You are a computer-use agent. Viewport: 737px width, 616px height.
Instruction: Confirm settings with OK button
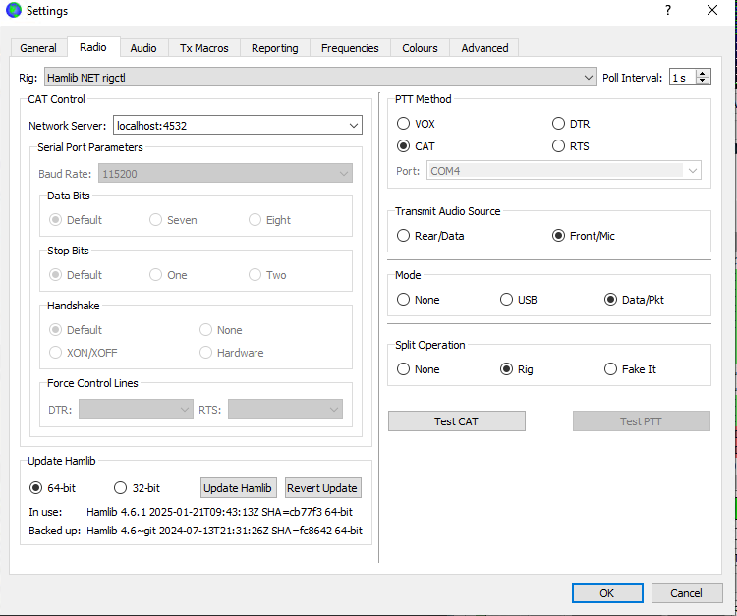point(606,593)
